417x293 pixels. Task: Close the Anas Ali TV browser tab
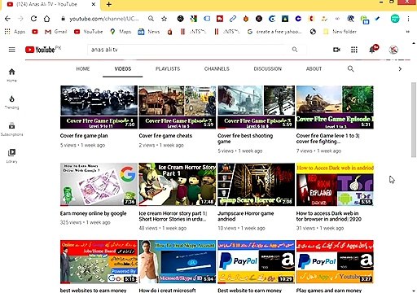(x=94, y=4)
